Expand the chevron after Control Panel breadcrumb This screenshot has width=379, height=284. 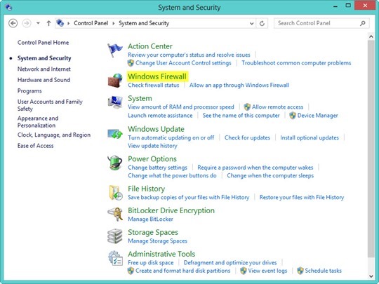(114, 23)
